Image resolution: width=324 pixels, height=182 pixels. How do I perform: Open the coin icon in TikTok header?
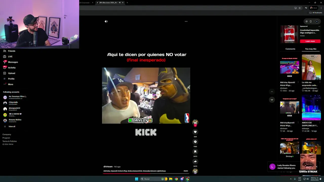pos(307,21)
